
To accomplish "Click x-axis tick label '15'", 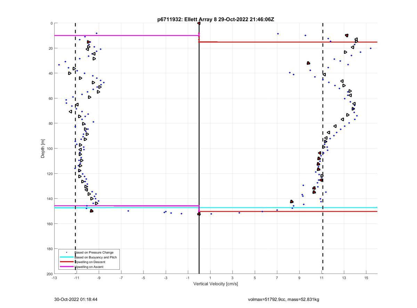I will (366, 278).
